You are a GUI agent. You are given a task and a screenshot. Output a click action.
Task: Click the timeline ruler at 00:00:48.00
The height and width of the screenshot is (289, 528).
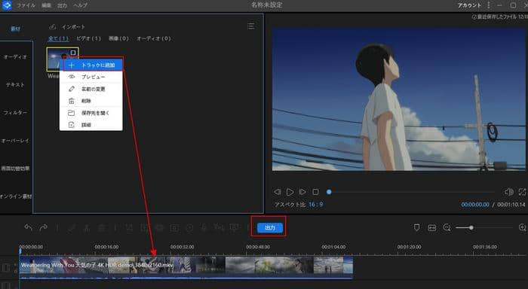tap(258, 247)
